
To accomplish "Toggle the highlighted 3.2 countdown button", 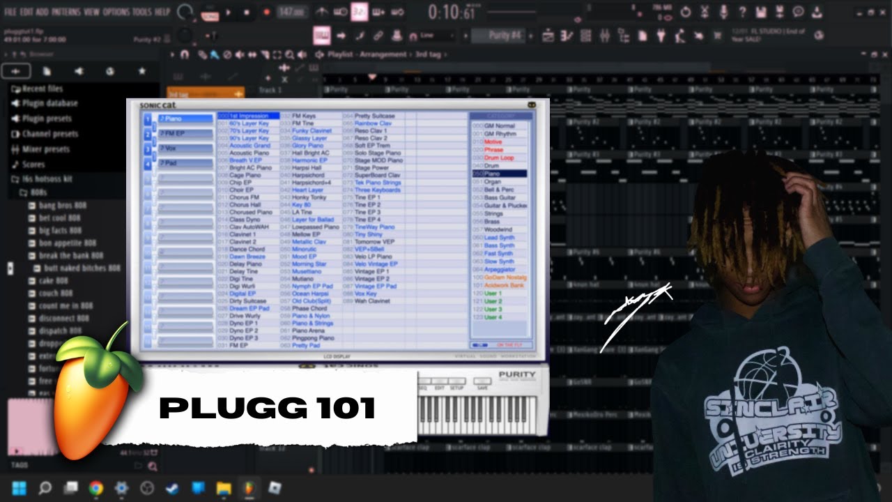I will point(359,12).
